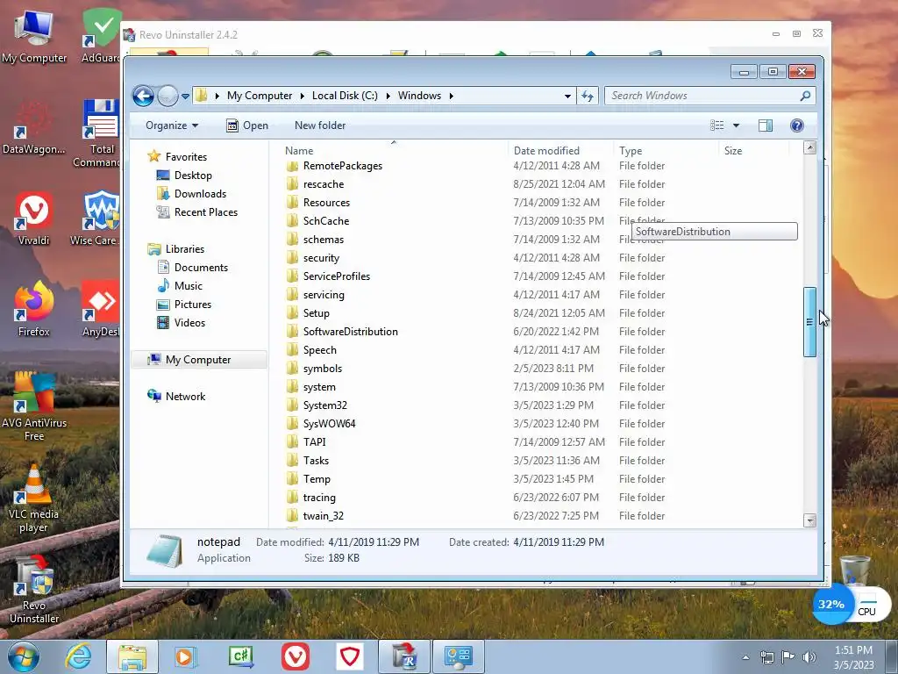Click the CPU usage widget
Image resolution: width=898 pixels, height=674 pixels.
pyautogui.click(x=852, y=605)
